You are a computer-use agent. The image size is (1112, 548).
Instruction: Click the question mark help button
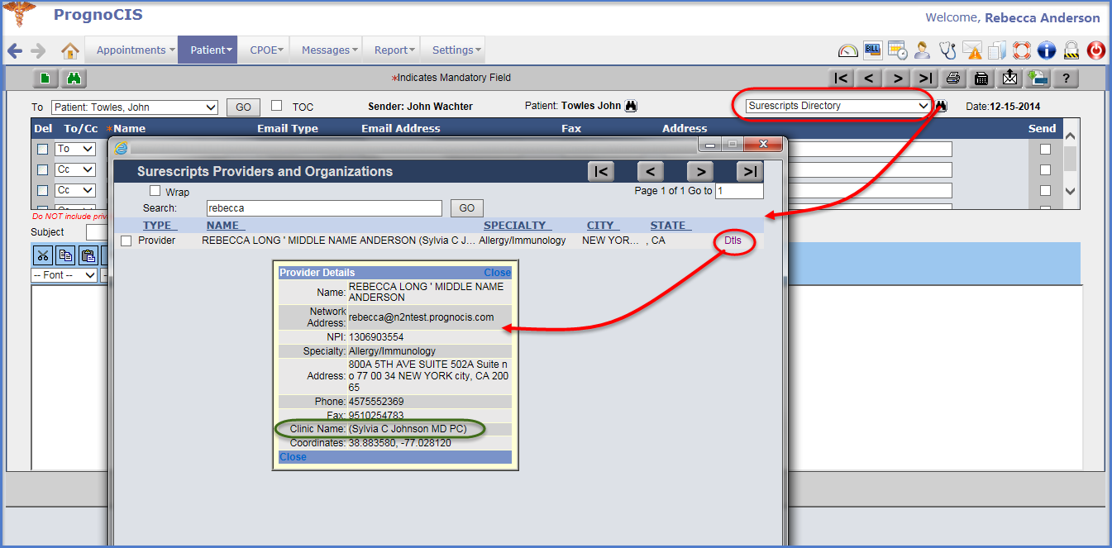pos(1067,79)
